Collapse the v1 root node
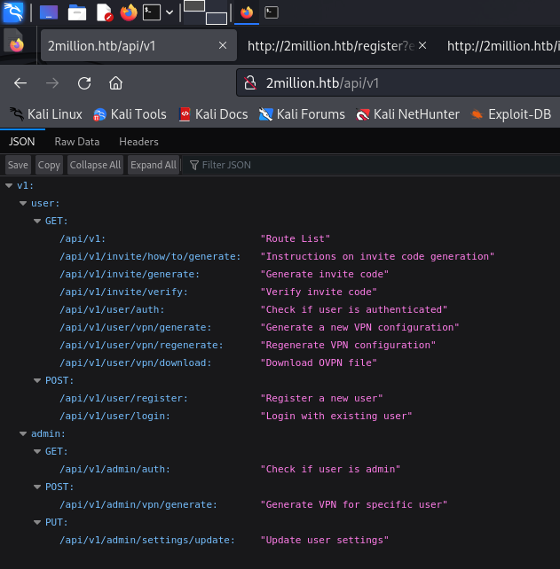Viewport: 560px width, 569px height. [9, 186]
